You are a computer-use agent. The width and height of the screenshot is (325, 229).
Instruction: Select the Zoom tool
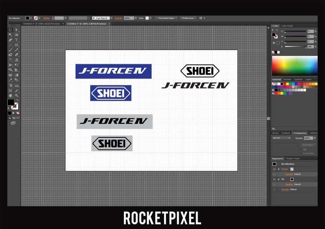(17, 95)
